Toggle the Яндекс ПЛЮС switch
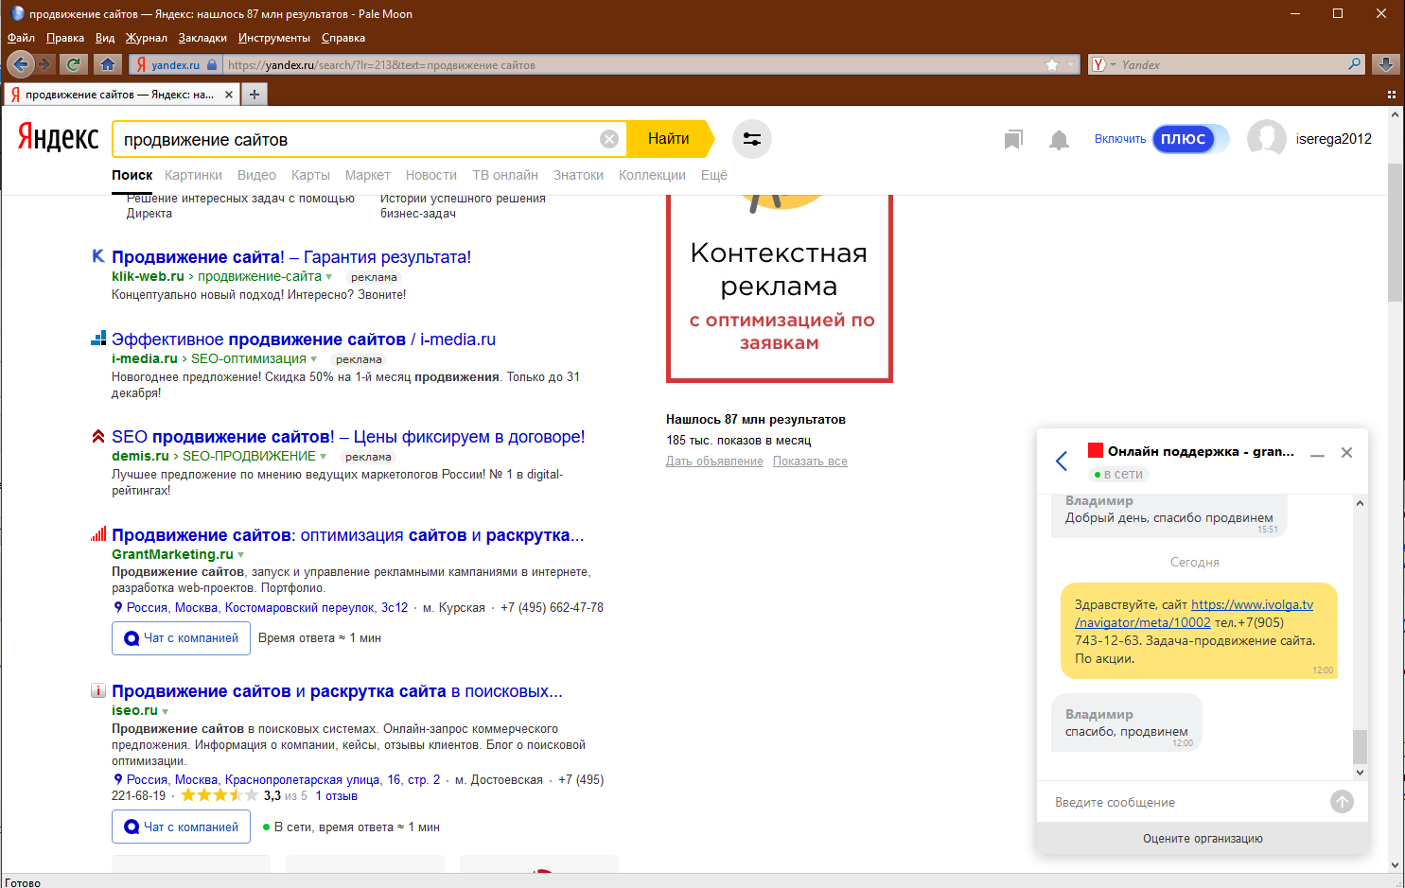 click(x=1190, y=139)
